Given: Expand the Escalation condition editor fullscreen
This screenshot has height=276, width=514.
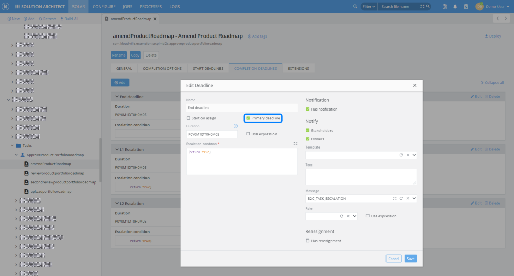Looking at the screenshot, I should tap(296, 144).
